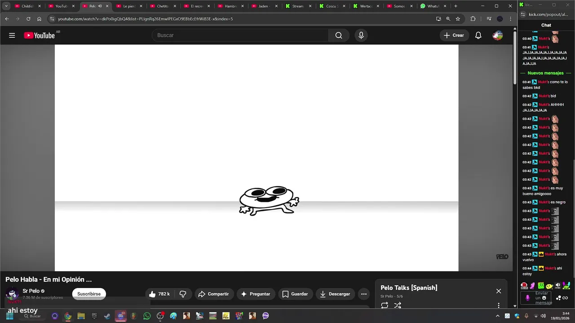The width and height of the screenshot is (575, 323).
Task: Reload the YouTube page
Action: point(28,19)
